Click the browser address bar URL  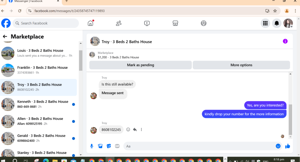[69, 11]
